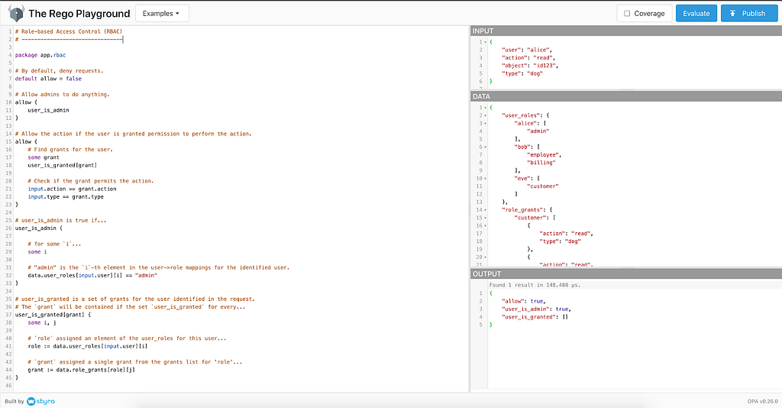Open the Styra logo link
This screenshot has width=782, height=408.
[41, 401]
